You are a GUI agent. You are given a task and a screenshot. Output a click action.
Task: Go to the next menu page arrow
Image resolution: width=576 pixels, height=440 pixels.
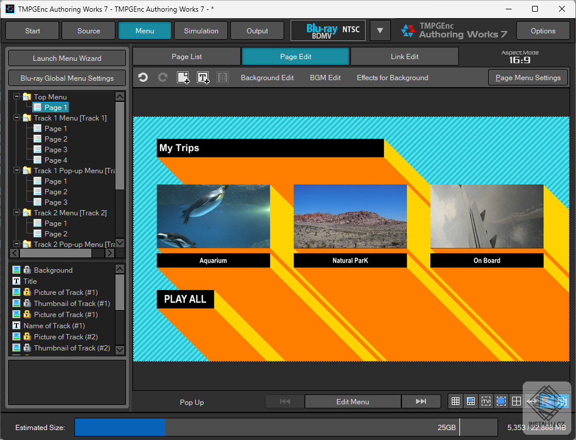tap(421, 401)
